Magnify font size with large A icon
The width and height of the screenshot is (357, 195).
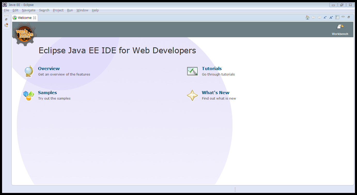pyautogui.click(x=331, y=17)
